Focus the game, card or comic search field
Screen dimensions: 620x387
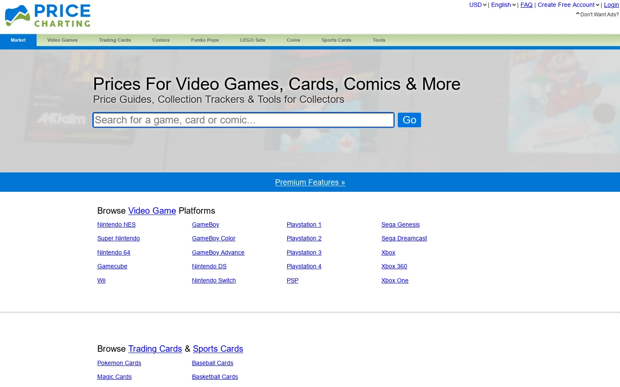243,120
